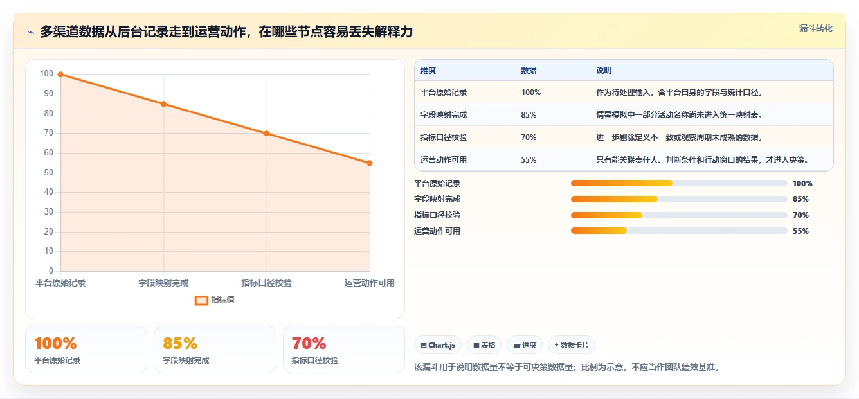The image size is (859, 399).
Task: Click x-axis label 指标口径校验 under chart
Action: (267, 283)
